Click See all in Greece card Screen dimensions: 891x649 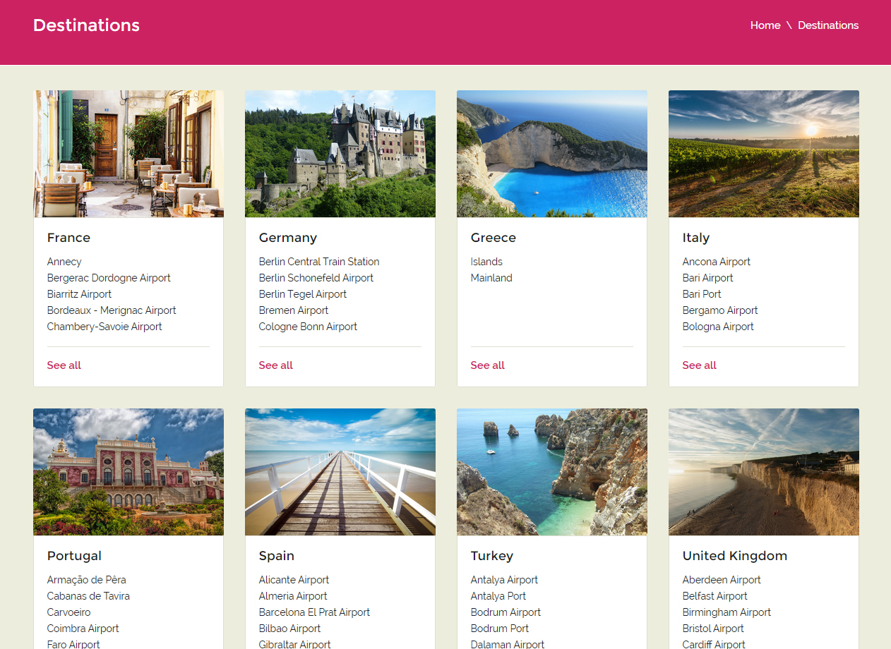tap(488, 365)
